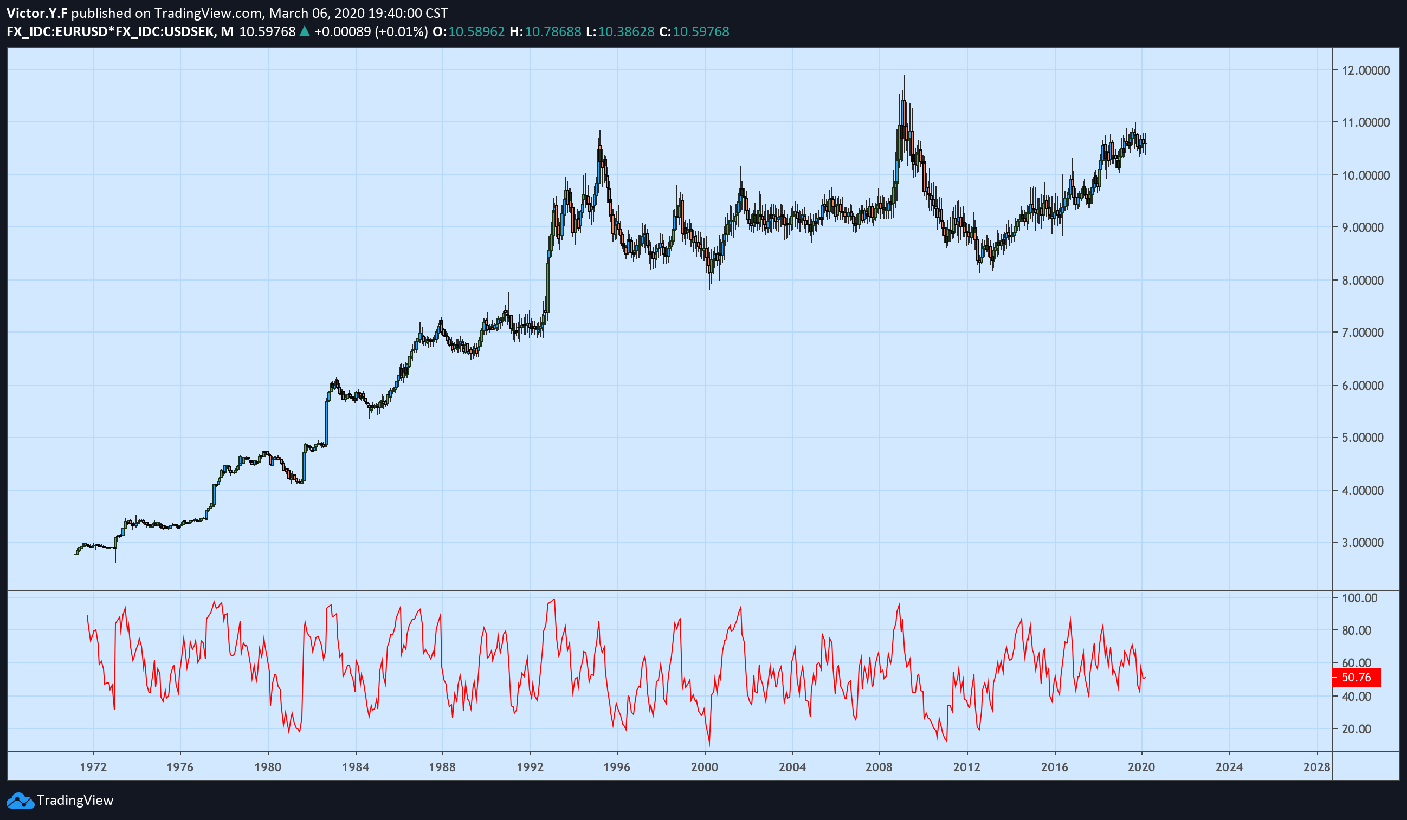
Task: Click the green up-triangle change indicator
Action: (x=304, y=32)
